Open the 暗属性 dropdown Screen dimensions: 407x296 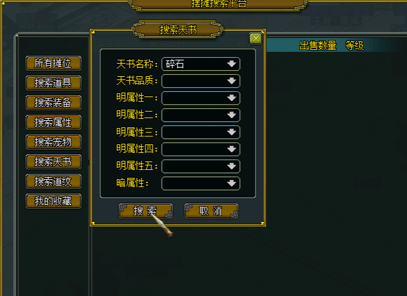(201, 183)
